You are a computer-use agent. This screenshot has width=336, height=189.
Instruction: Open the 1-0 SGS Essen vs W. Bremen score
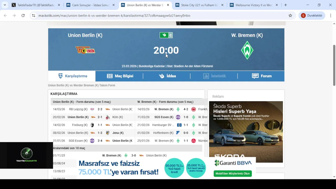(186, 117)
